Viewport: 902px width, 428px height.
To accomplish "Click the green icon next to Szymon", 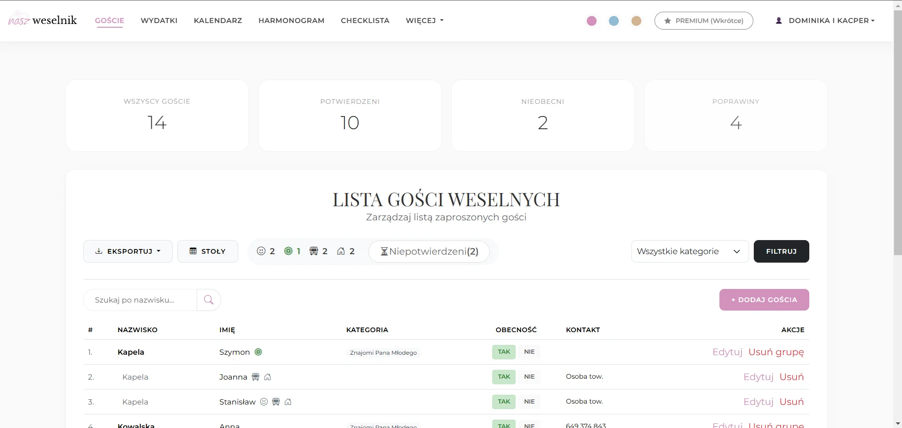I will point(258,352).
